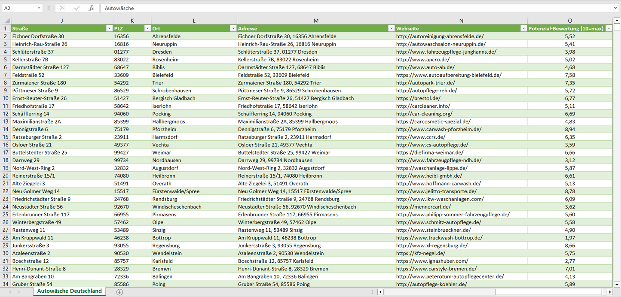621x297 pixels.
Task: Click the Cancel X icon in formula bar
Action: pos(62,8)
